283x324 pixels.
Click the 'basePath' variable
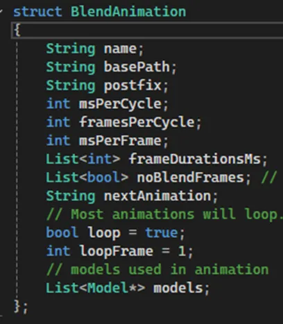[137, 67]
